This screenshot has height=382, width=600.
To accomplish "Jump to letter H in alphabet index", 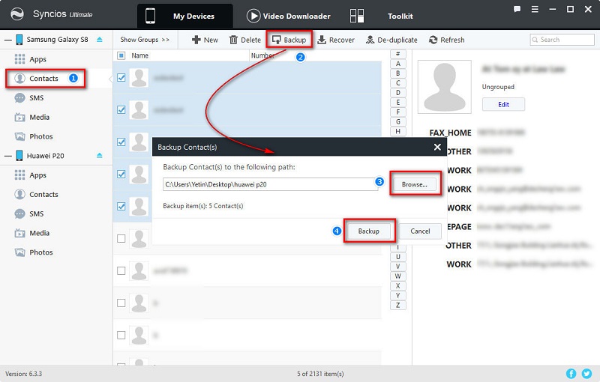I will (x=398, y=131).
